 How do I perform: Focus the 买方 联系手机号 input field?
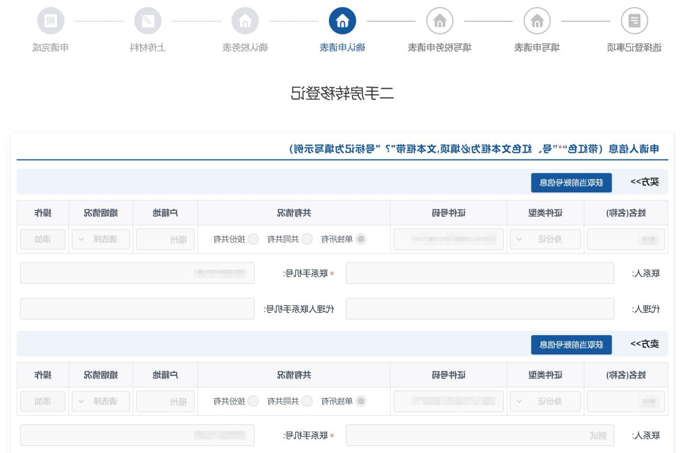click(137, 273)
